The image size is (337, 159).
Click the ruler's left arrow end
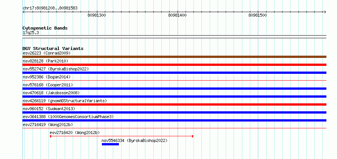(23, 12)
